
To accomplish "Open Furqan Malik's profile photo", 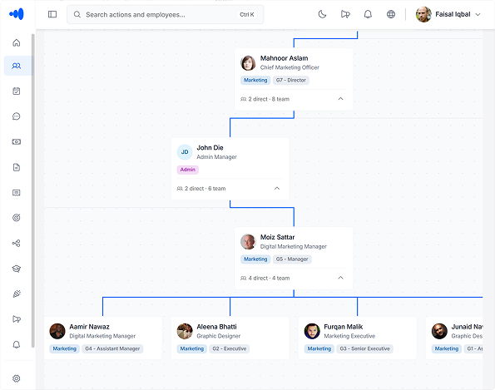I will [312, 331].
